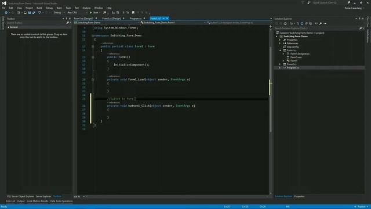371x209 pixels.
Task: Open the Error List tab
Action: tap(10, 201)
